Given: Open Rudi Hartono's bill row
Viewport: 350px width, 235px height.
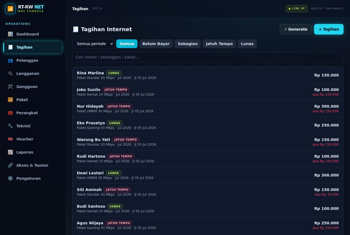Looking at the screenshot, I should tap(208, 158).
